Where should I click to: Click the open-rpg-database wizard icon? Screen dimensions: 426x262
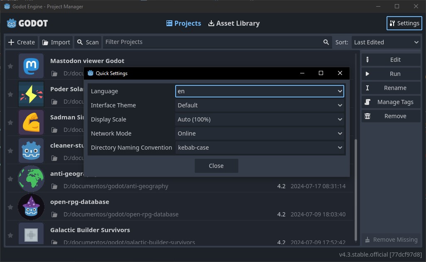coord(31,207)
